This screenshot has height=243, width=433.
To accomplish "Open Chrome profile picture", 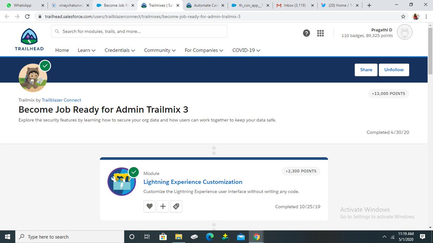I will click(416, 17).
